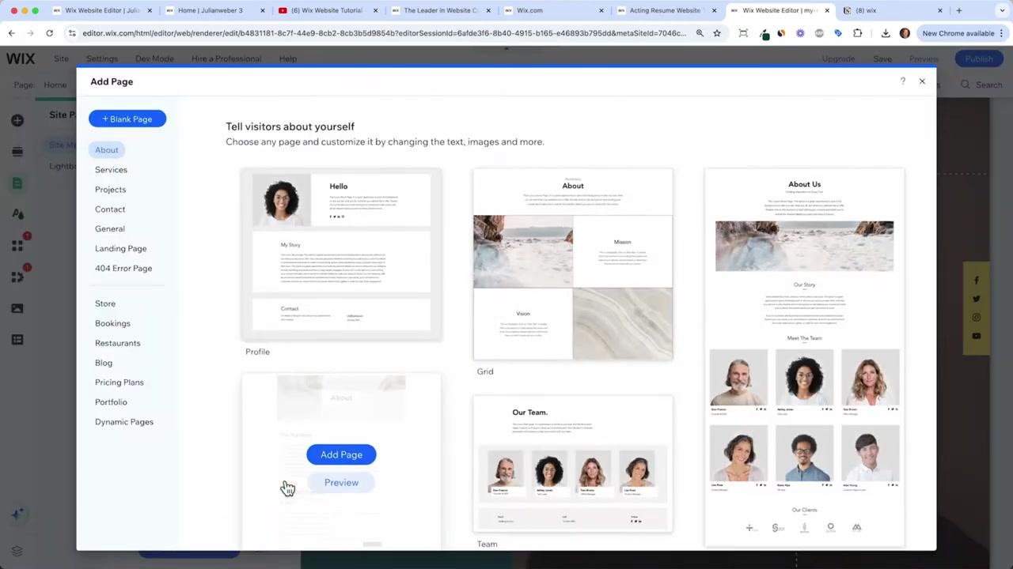This screenshot has height=569, width=1013.
Task: Select the Profile page template thumbnail
Action: pyautogui.click(x=341, y=254)
